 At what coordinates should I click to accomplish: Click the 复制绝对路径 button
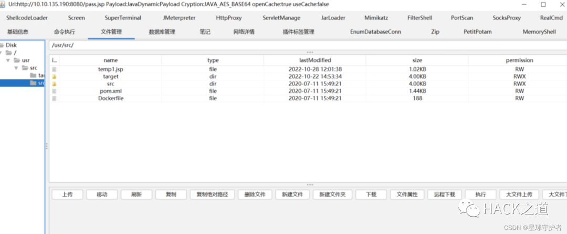point(212,195)
